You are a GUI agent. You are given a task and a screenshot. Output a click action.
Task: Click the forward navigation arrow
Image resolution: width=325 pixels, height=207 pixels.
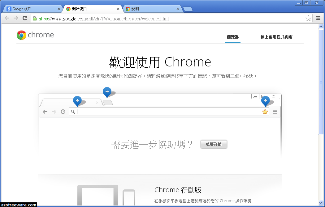[16, 18]
